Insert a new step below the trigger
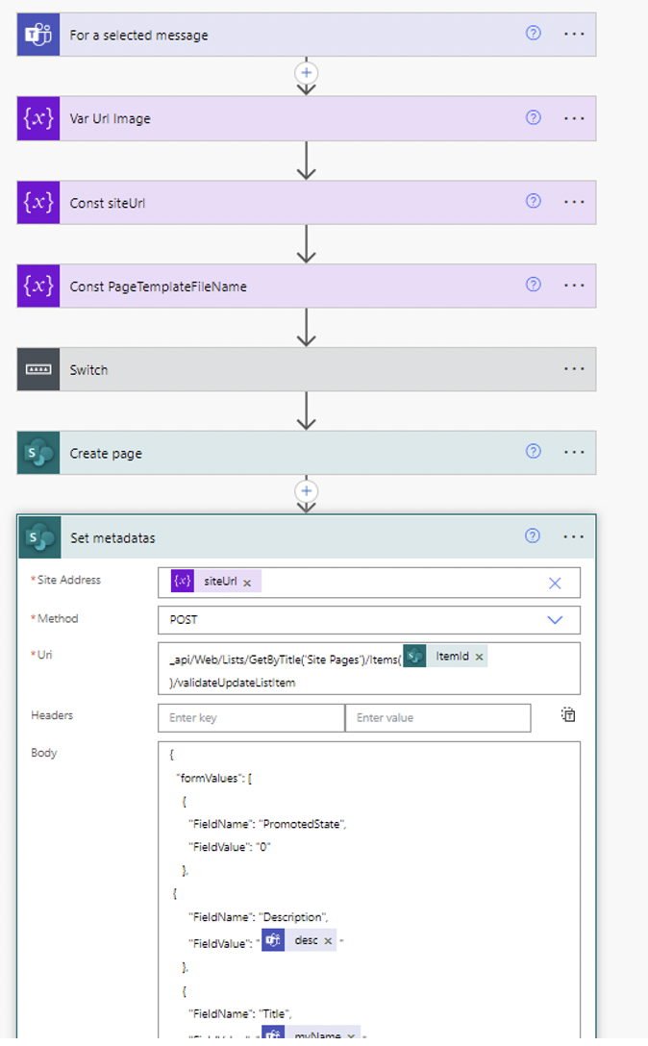 click(306, 73)
